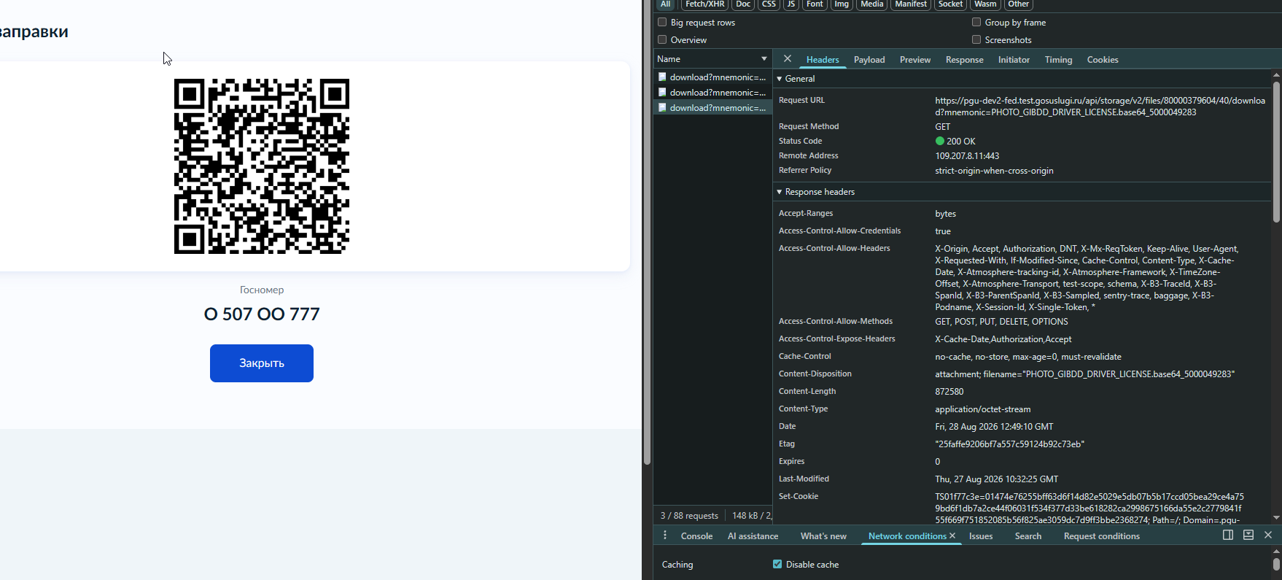
Task: Enable the Big request rows checkbox
Action: click(662, 23)
